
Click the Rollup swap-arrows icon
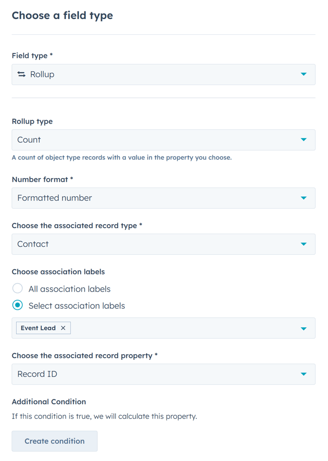(x=21, y=74)
